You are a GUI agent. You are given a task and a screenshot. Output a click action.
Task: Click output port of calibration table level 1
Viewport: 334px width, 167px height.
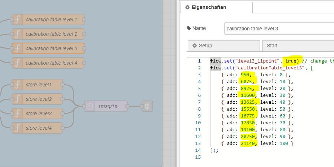[x=84, y=20]
